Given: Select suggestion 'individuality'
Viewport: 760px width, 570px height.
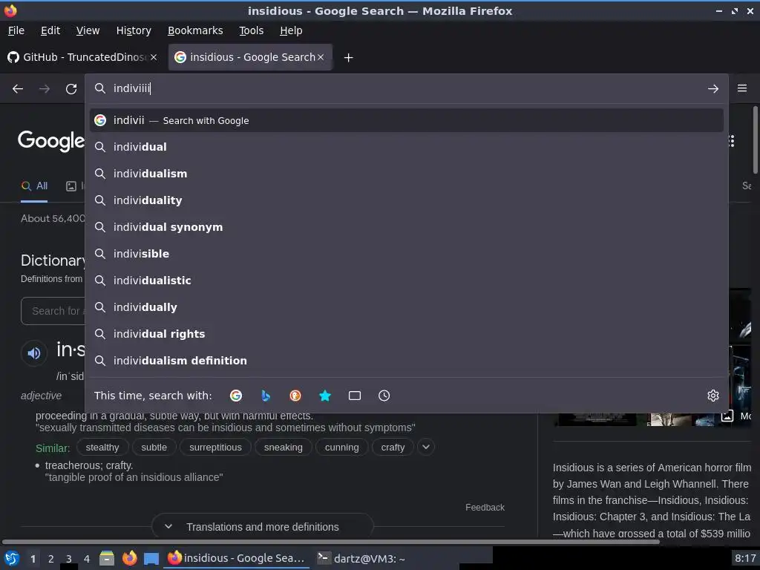Looking at the screenshot, I should point(406,200).
